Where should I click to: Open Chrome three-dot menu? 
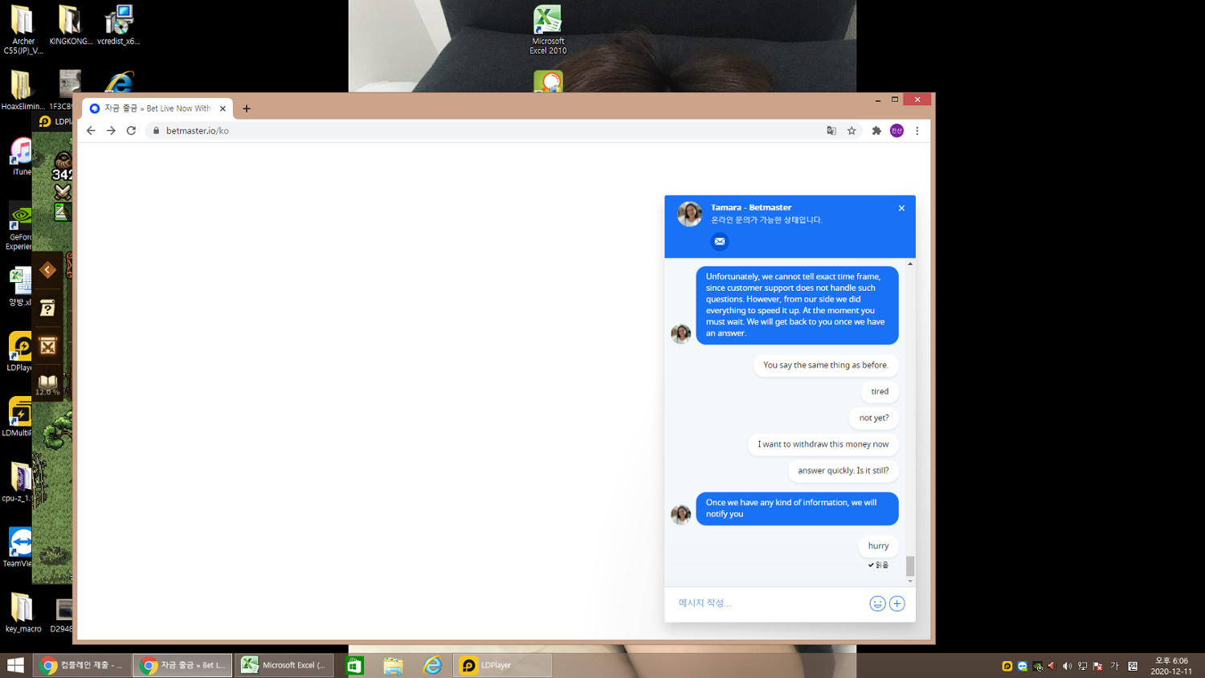[917, 131]
